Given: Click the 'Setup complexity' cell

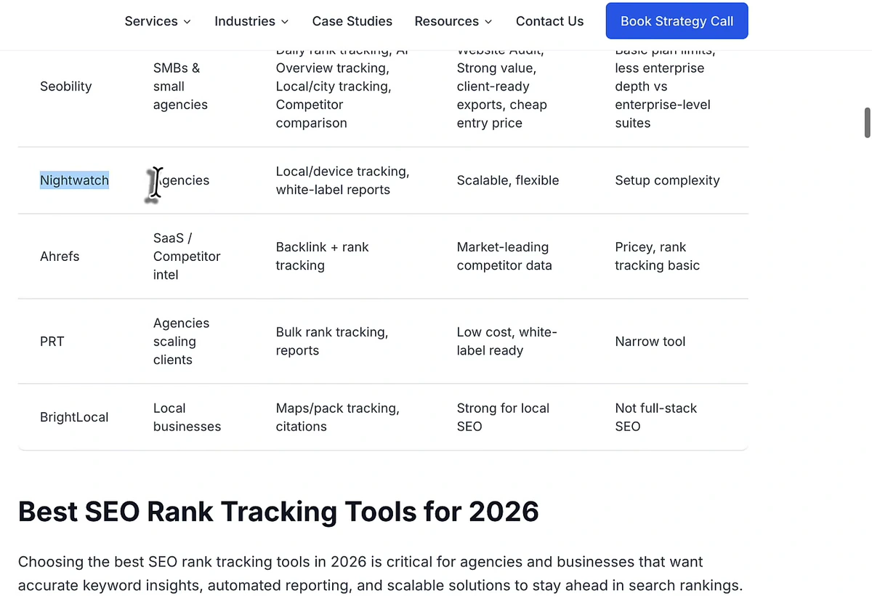Looking at the screenshot, I should 667,180.
